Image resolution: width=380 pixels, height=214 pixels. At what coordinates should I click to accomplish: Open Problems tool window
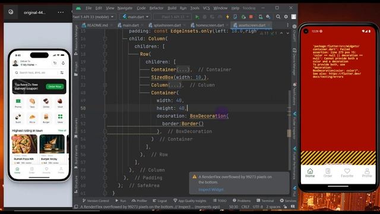tap(242, 201)
